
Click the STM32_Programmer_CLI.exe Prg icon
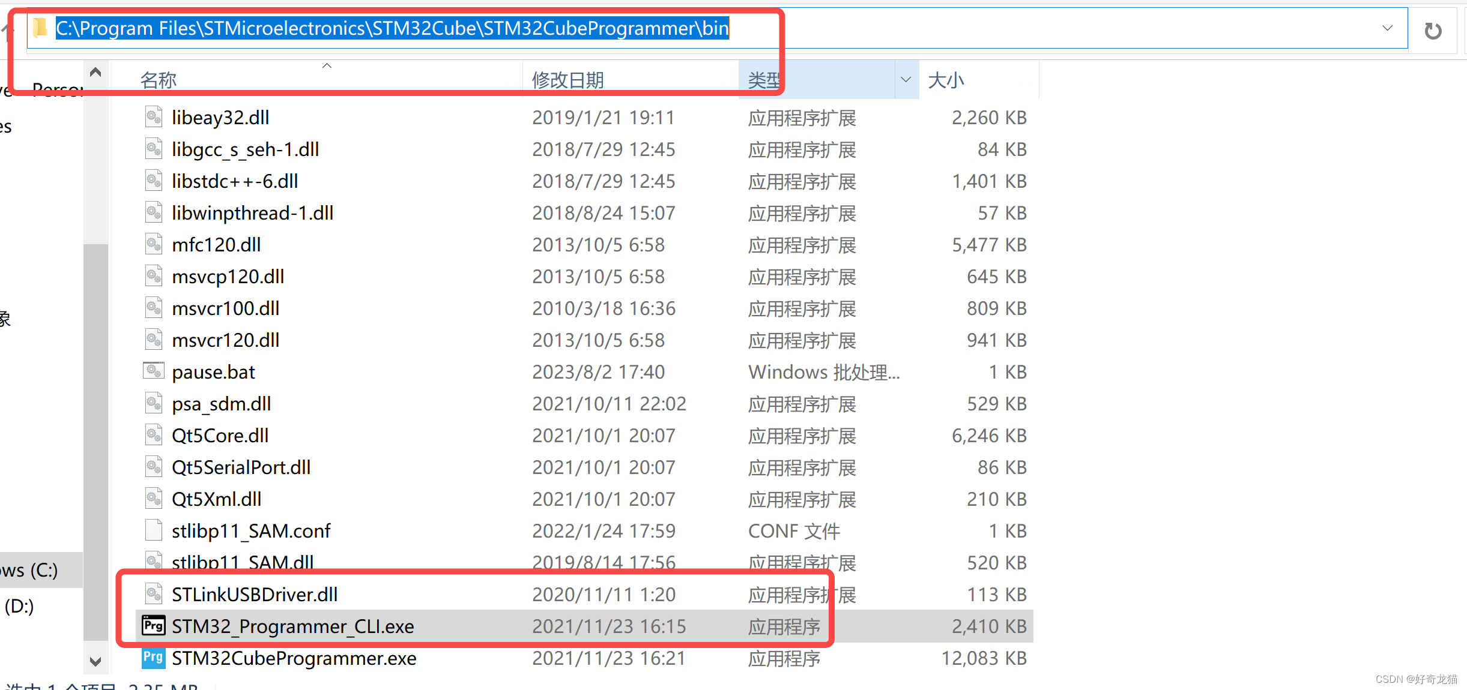pos(154,626)
